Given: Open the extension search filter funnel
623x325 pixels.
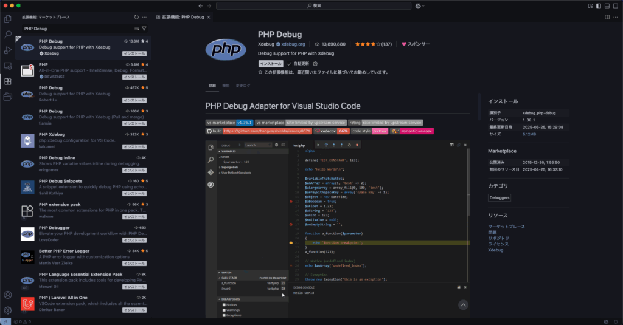Looking at the screenshot, I should (x=144, y=29).
